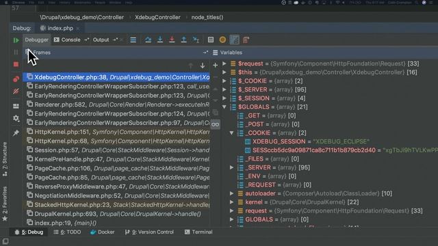438x246 pixels.
Task: Toggle the glasses Show Watches icon
Action: click(215, 124)
